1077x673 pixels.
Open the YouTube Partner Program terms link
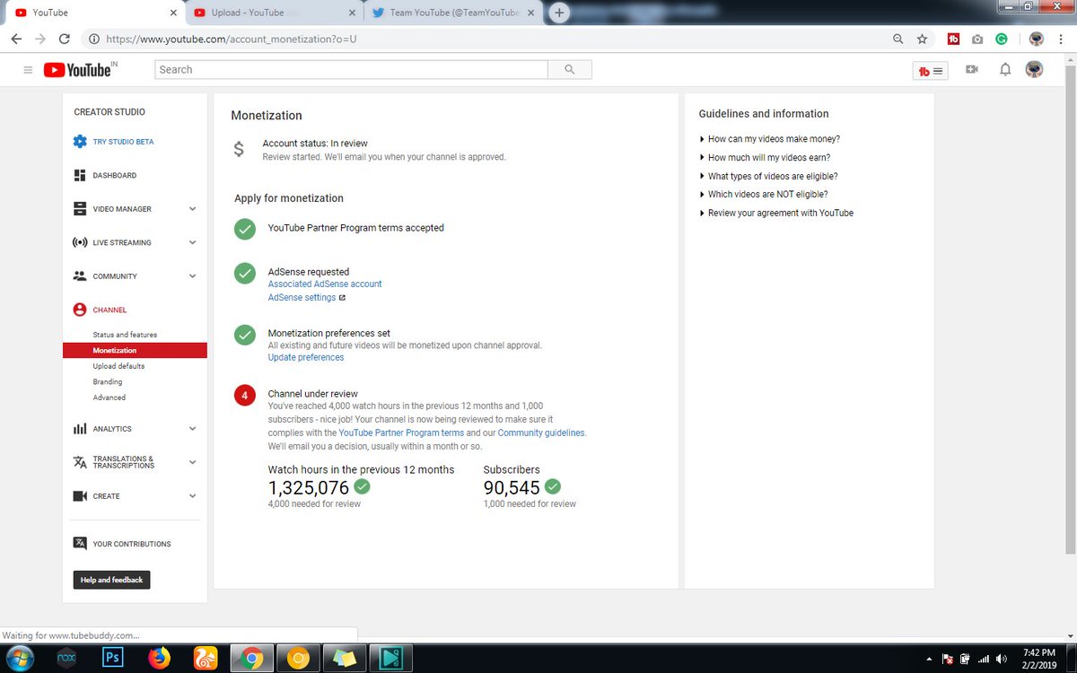point(401,433)
